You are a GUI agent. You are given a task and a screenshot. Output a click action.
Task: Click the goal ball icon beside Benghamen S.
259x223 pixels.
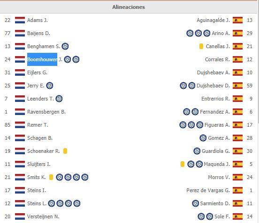click(65, 46)
